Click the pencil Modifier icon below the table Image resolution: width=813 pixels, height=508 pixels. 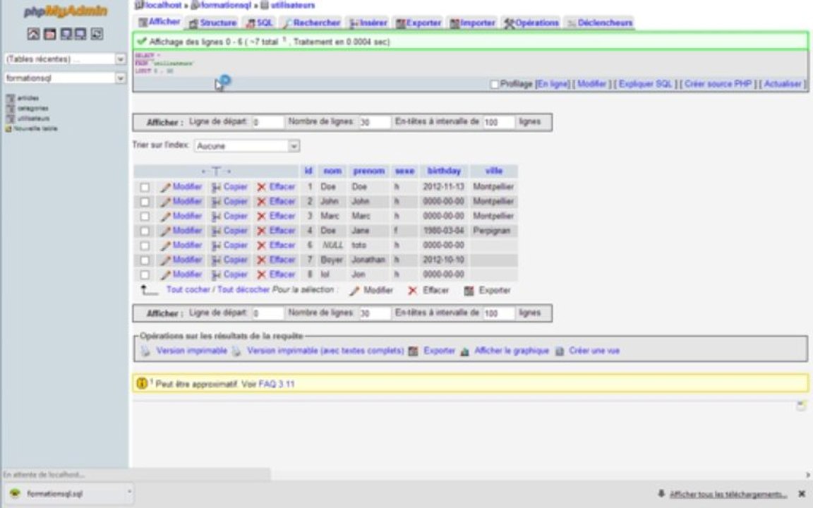click(354, 291)
